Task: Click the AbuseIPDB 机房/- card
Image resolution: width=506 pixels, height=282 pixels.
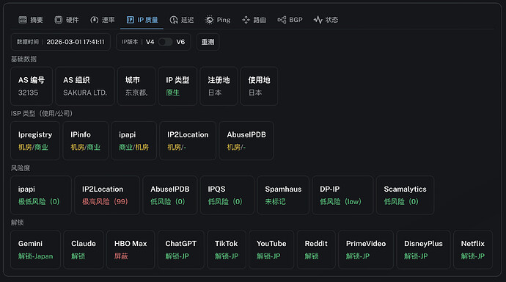Action: [x=246, y=141]
